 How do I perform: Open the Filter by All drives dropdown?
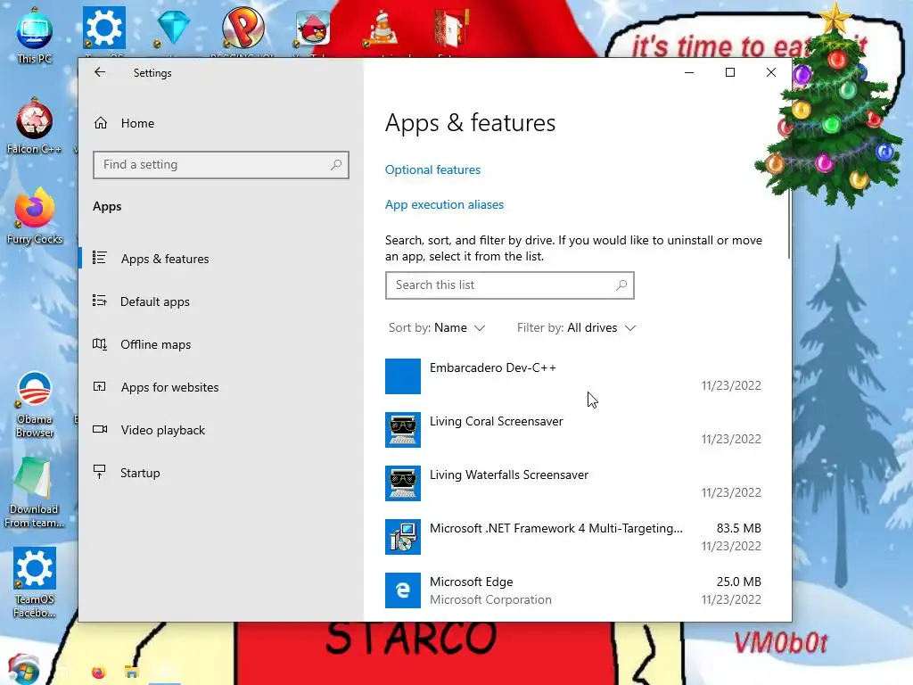click(576, 328)
